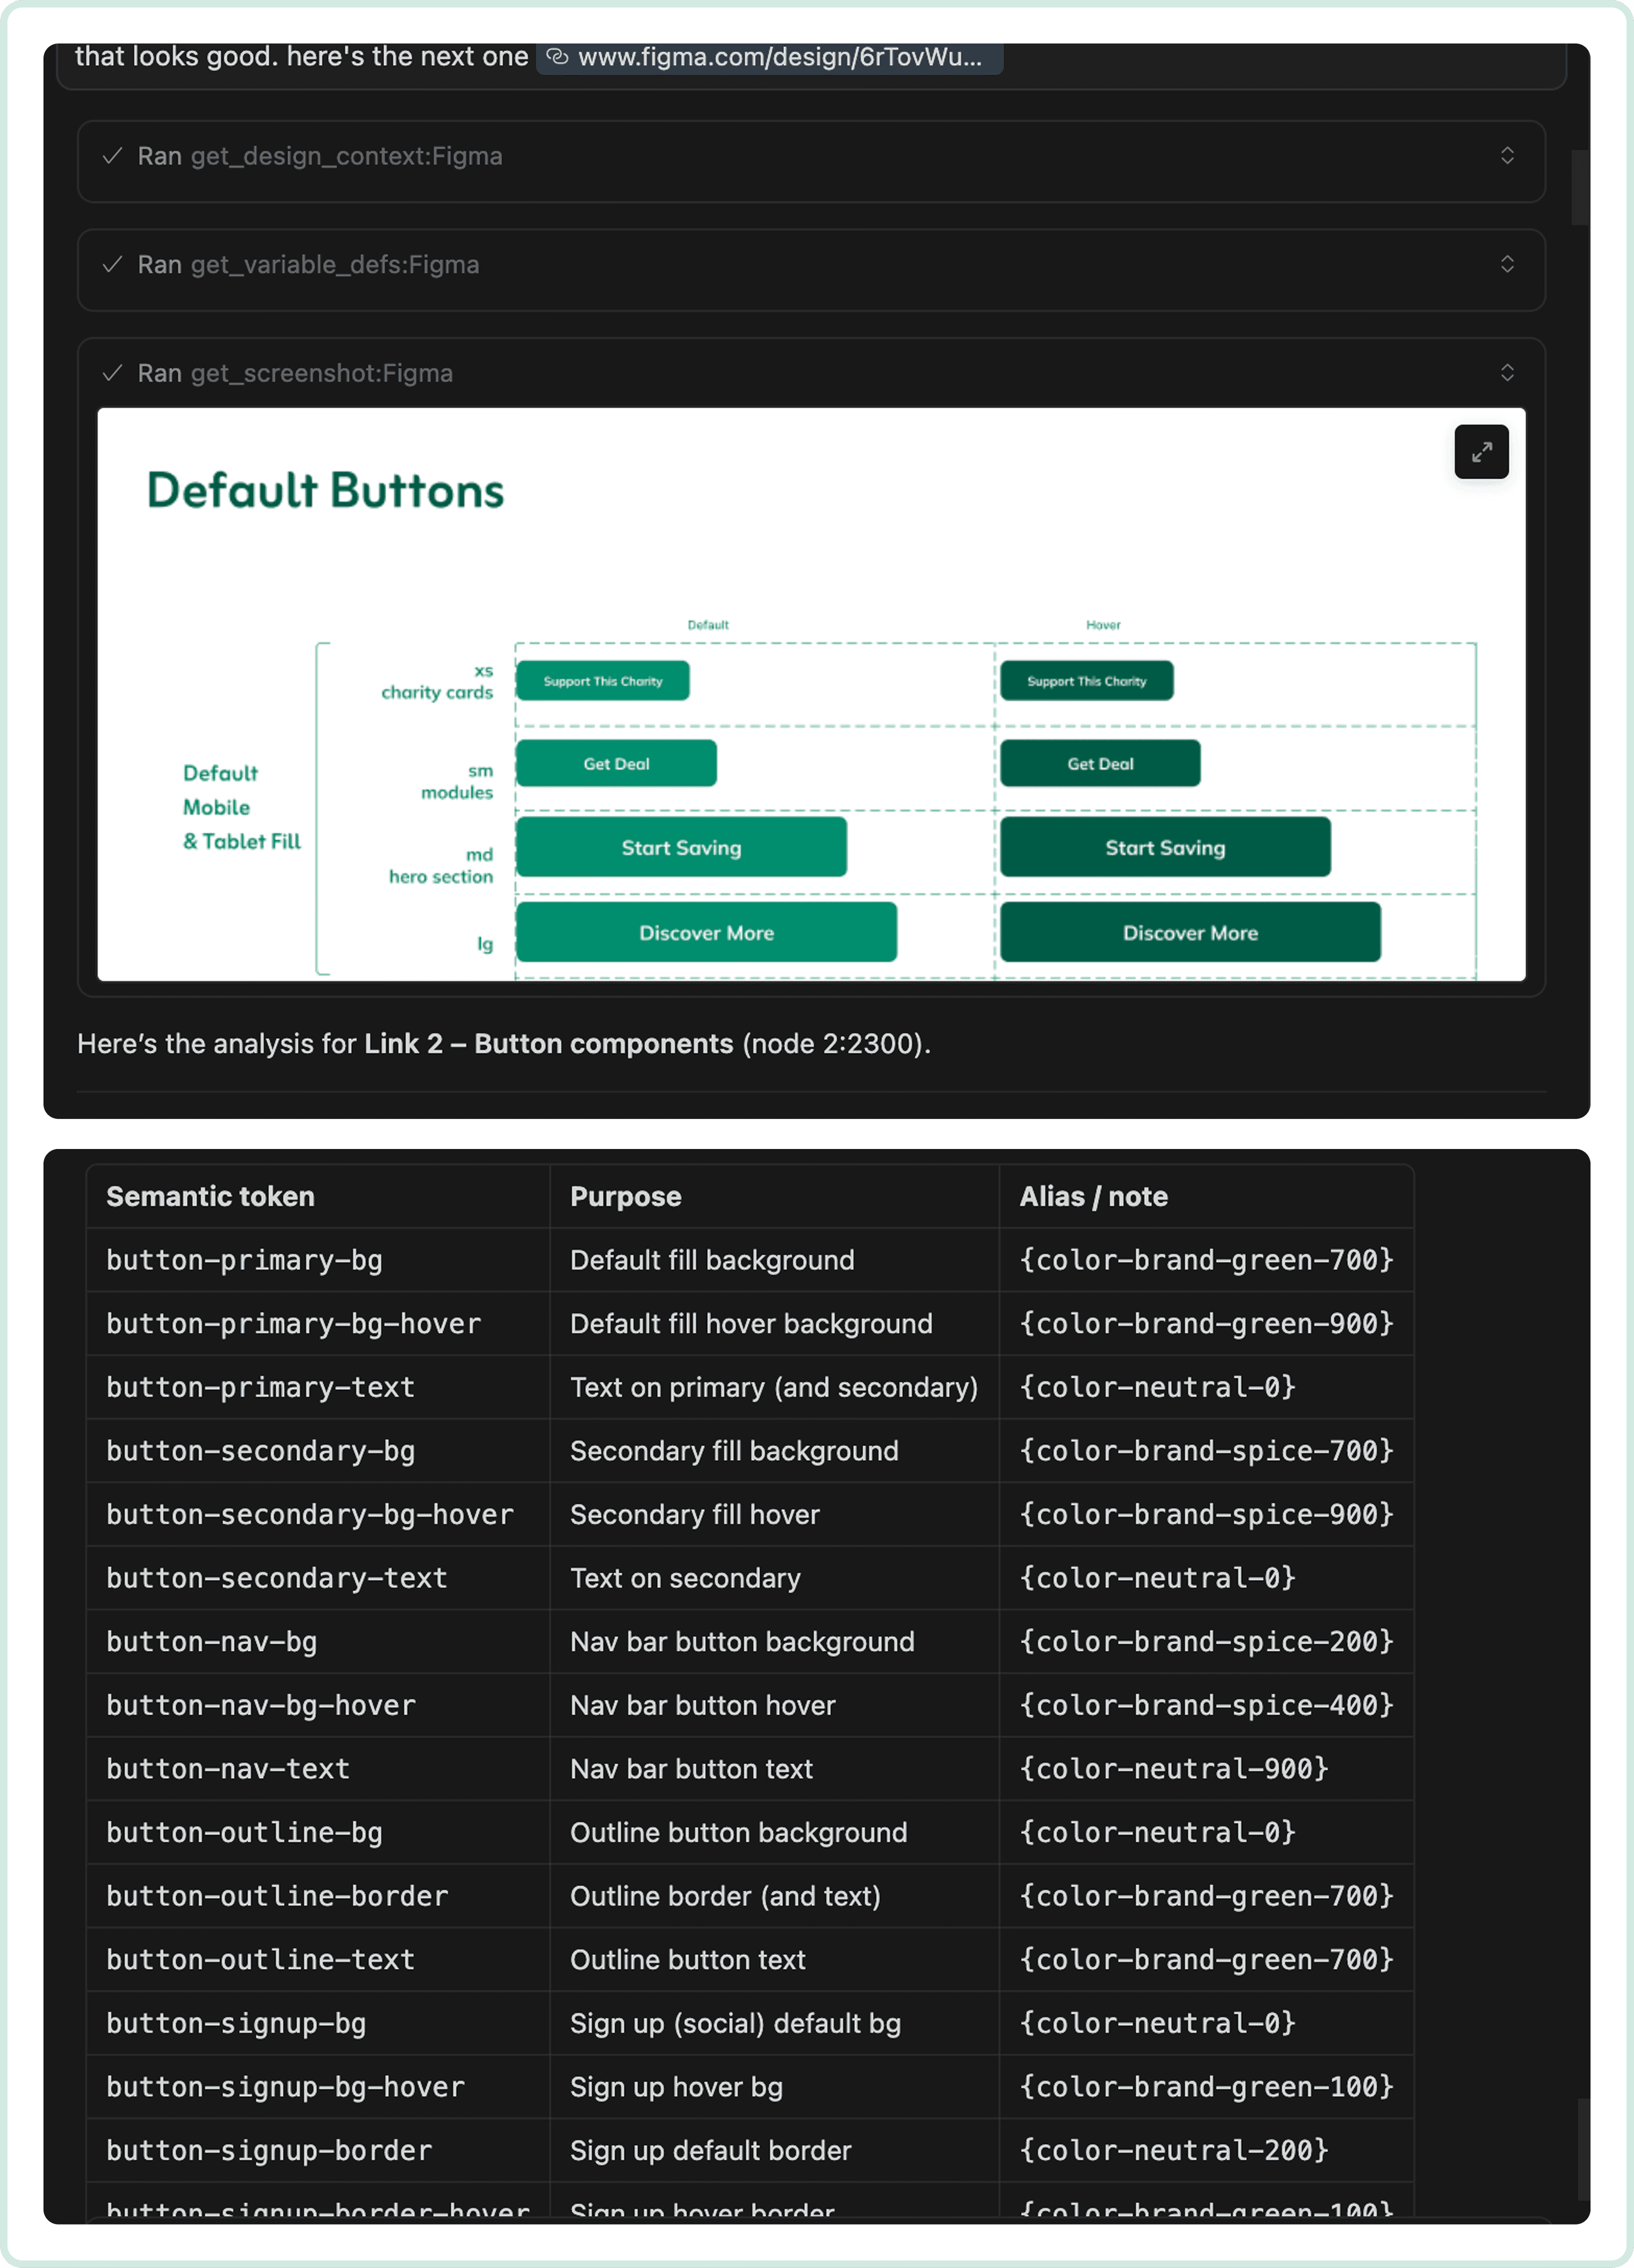Click the {color-brand-spice-700} alias cell
Screen dimensions: 1634x2268
coord(1205,1451)
